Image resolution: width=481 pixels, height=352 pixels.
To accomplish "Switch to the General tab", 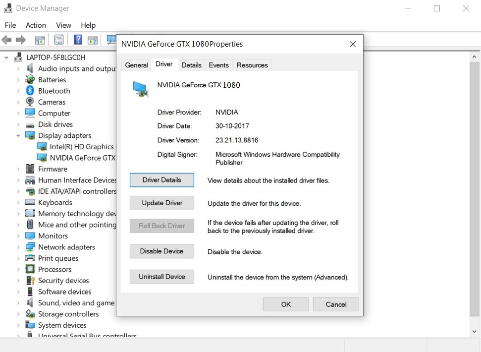I will [x=136, y=65].
